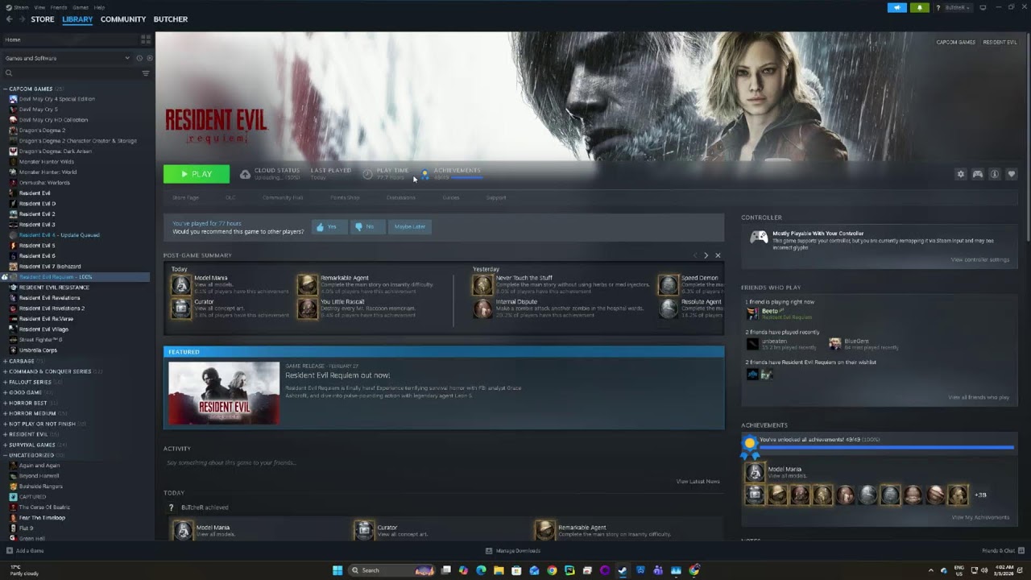Open Friends menu in menu bar

(59, 7)
